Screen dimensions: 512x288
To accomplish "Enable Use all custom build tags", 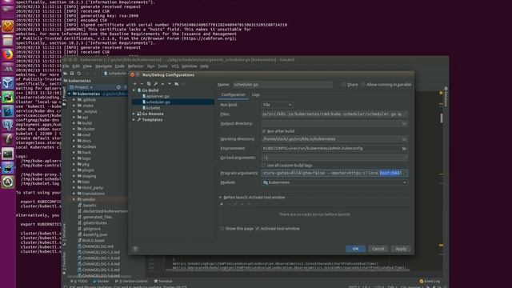I will [x=264, y=166].
